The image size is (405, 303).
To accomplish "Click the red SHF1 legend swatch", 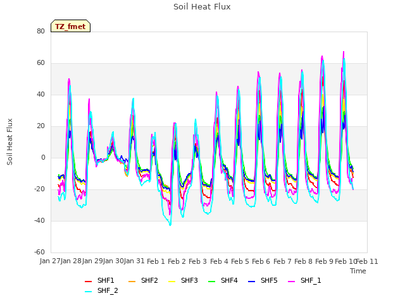I will [89, 282].
